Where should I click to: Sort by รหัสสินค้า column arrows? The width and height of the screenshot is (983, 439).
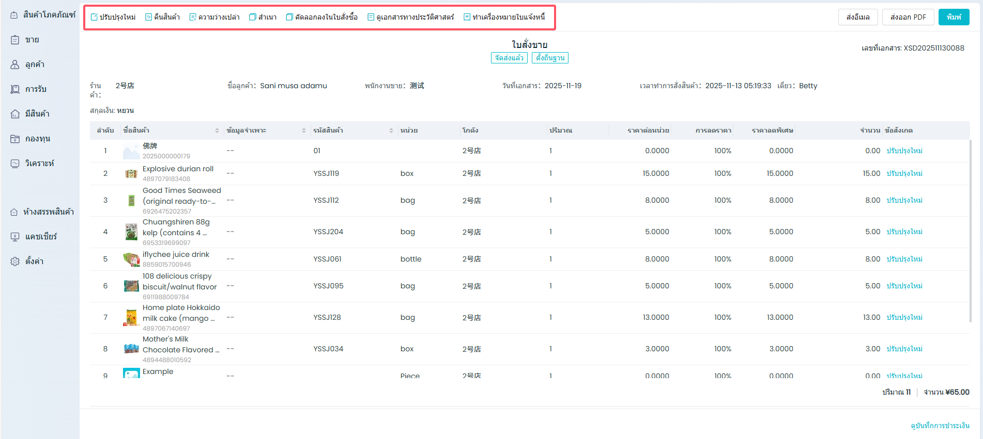[x=391, y=131]
